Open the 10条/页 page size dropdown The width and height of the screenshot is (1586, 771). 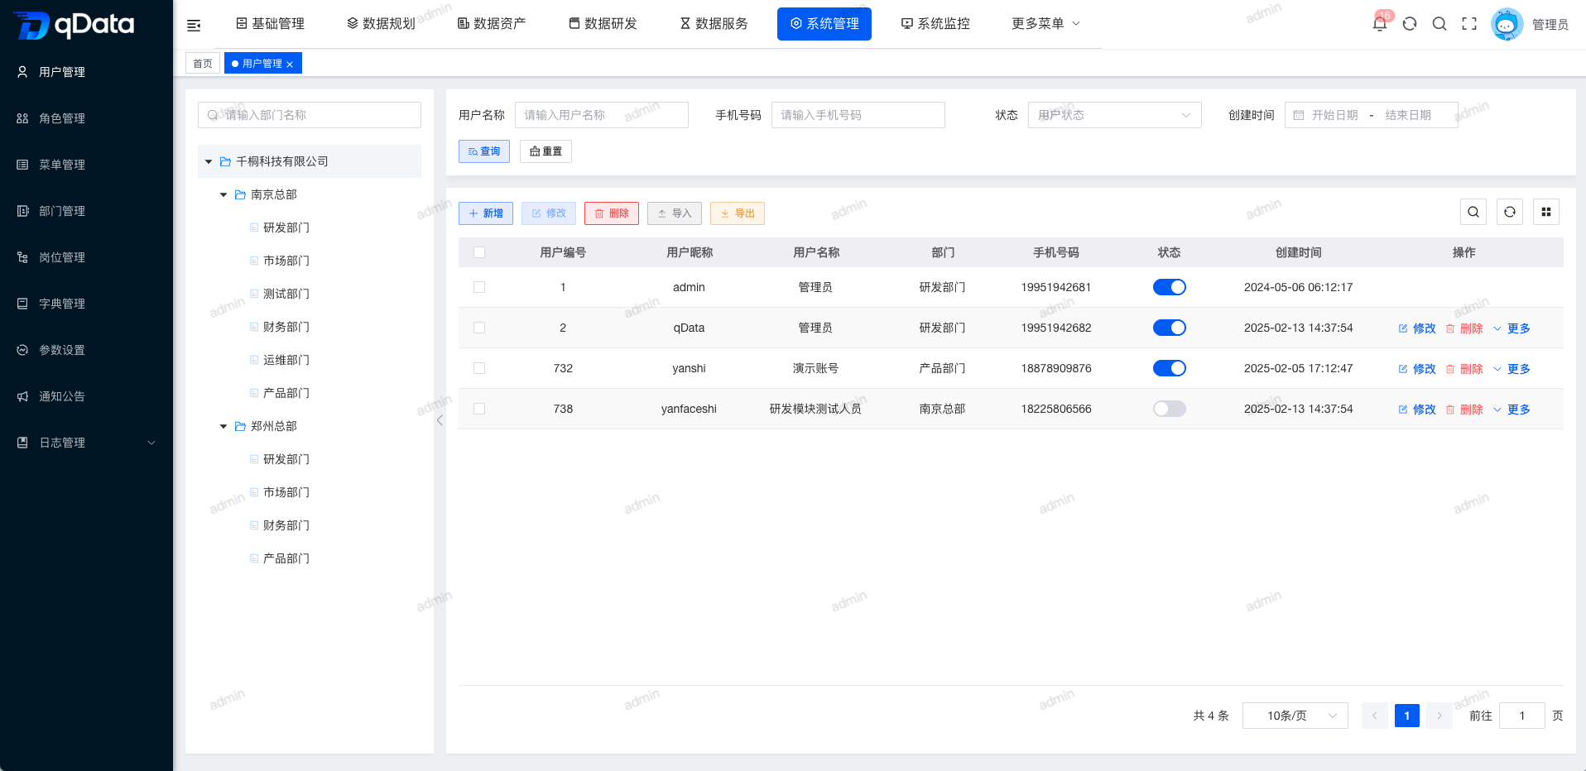point(1295,716)
